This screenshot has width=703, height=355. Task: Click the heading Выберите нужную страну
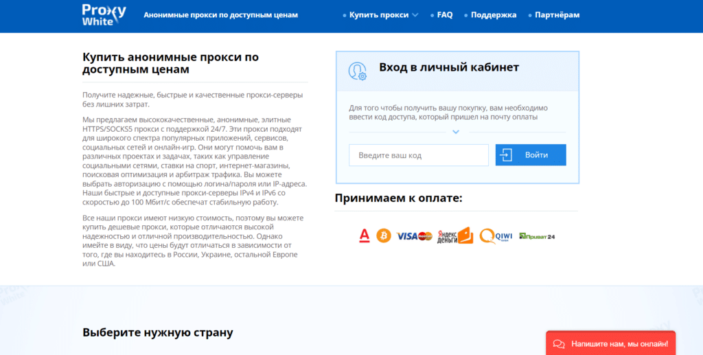point(158,332)
